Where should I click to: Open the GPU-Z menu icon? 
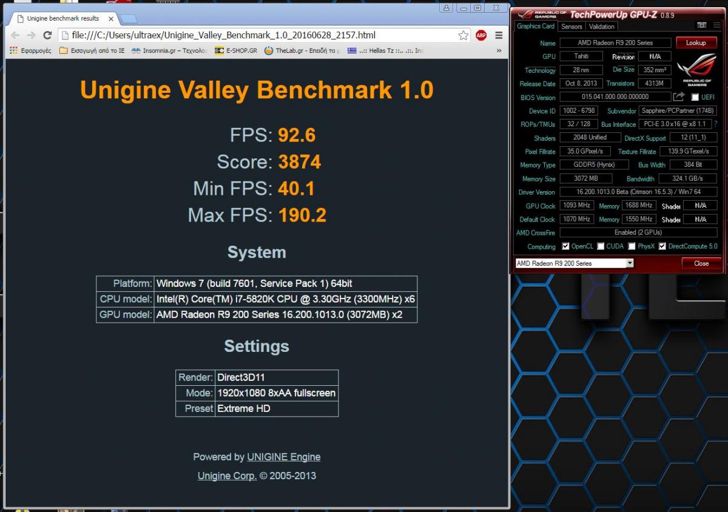716,25
